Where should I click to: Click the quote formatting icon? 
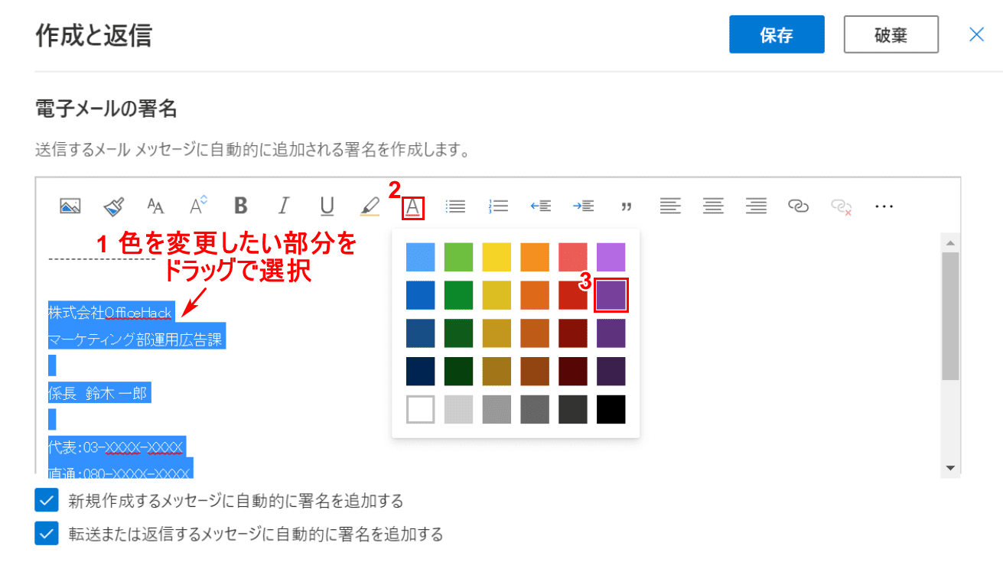point(627,206)
